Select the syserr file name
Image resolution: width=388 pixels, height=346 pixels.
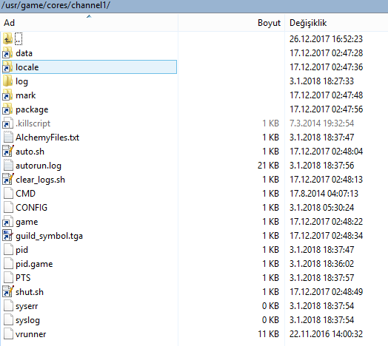point(27,307)
